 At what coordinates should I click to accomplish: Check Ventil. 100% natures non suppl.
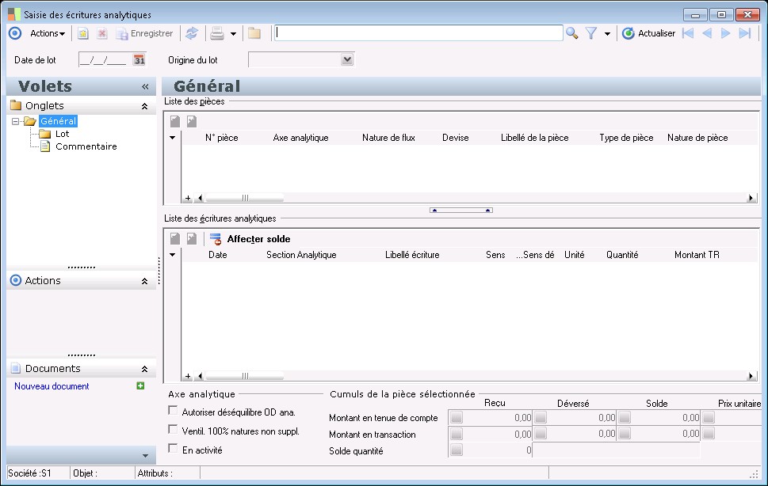[174, 430]
